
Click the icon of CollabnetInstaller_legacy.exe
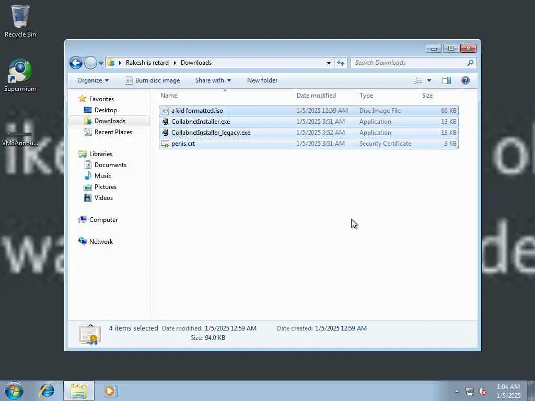pos(165,133)
